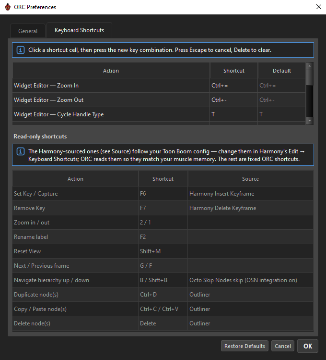Click the 'Harmony Insert Keyframe' source cell
326x360 pixels.
250,194
